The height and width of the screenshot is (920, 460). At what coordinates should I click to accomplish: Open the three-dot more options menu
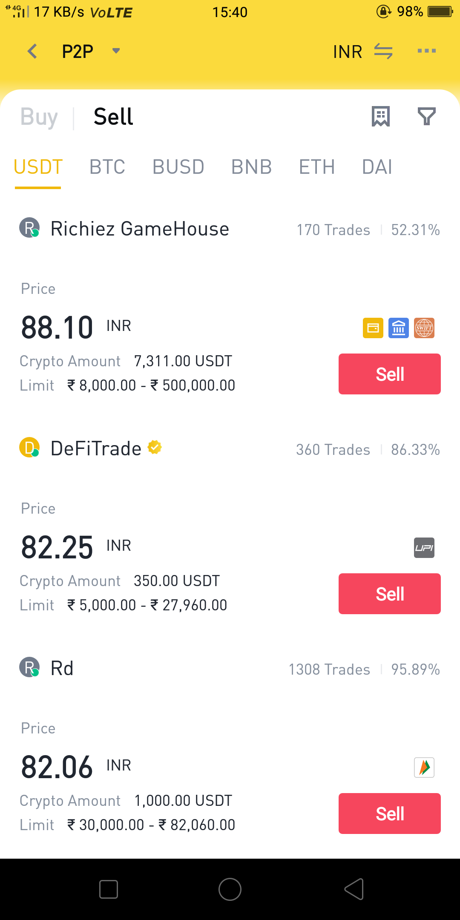point(427,51)
